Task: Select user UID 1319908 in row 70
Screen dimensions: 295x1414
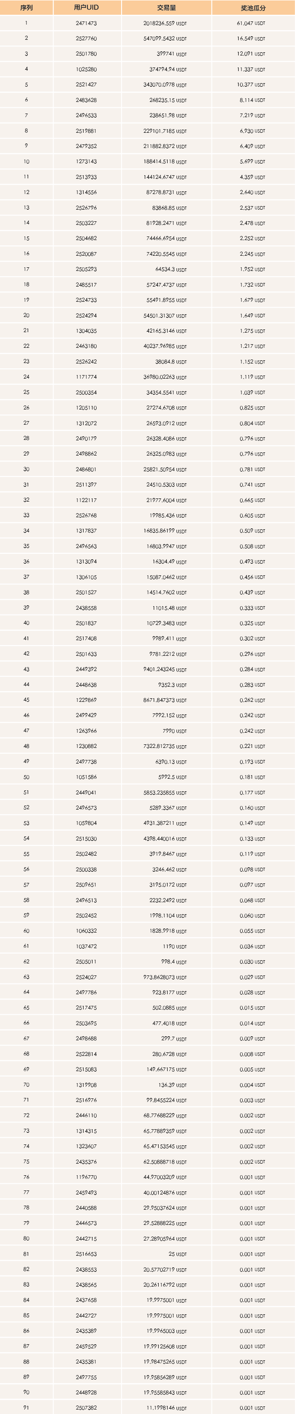Action: click(x=86, y=1084)
